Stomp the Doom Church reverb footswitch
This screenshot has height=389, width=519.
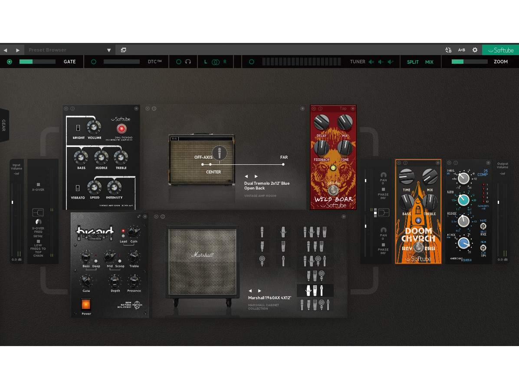pyautogui.click(x=418, y=247)
